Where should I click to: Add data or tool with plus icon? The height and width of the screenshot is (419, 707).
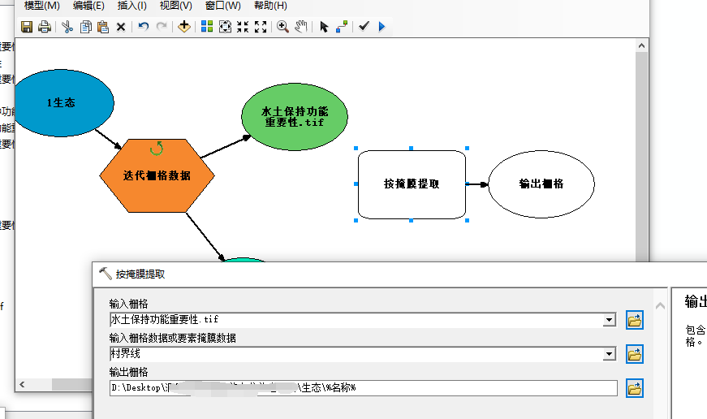pyautogui.click(x=184, y=27)
